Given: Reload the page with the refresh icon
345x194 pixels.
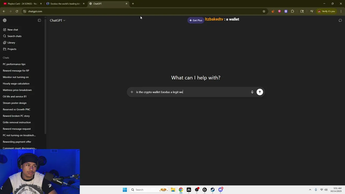Looking at the screenshot, I should [x=17, y=11].
